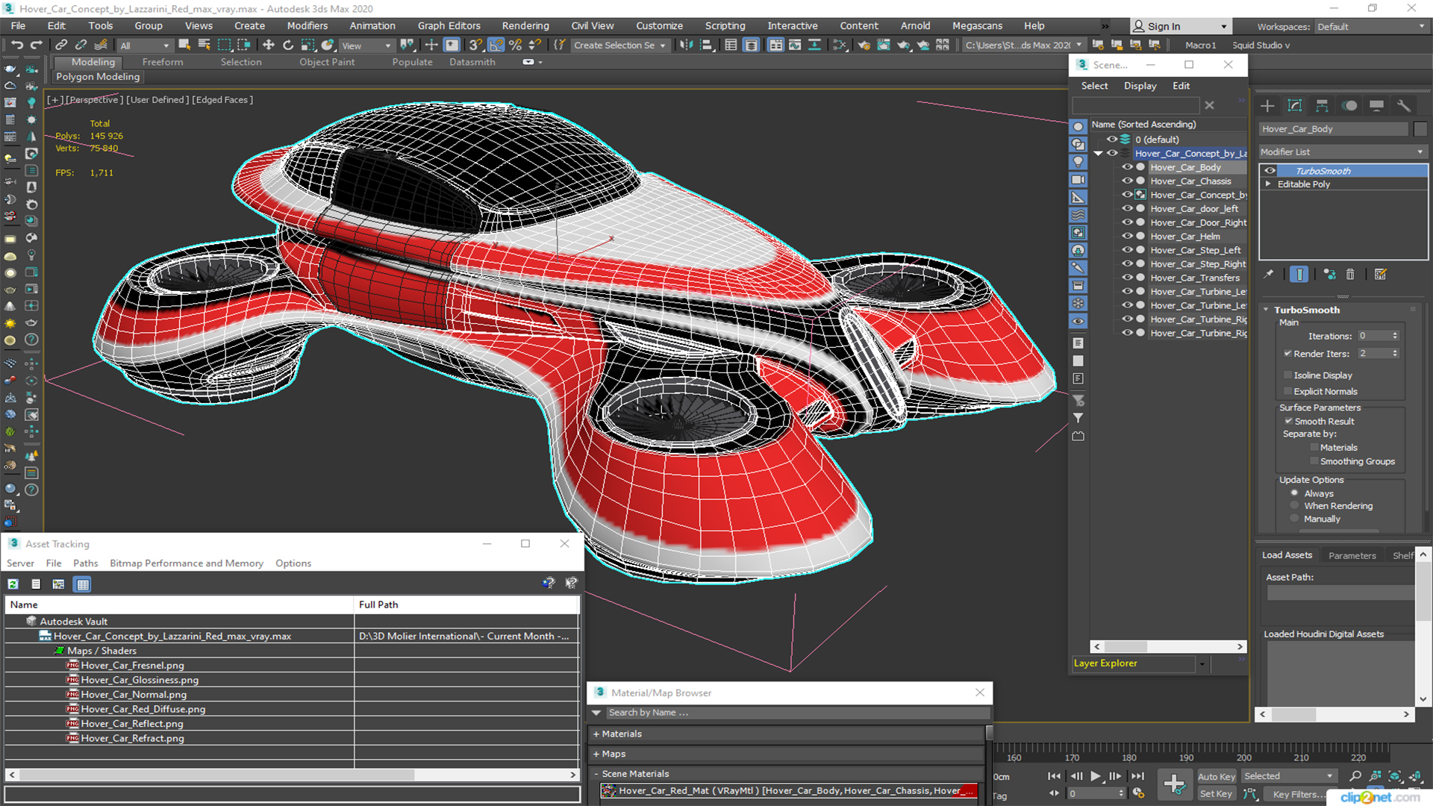
Task: Open the View reference coordinate dropdown
Action: tap(366, 46)
